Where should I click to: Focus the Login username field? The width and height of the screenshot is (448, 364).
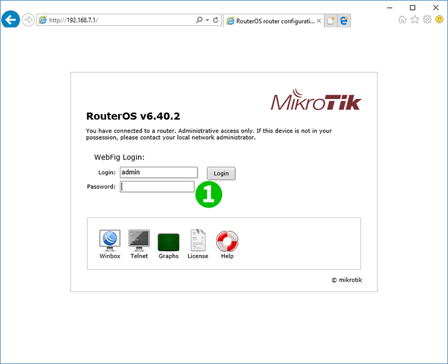coord(159,172)
